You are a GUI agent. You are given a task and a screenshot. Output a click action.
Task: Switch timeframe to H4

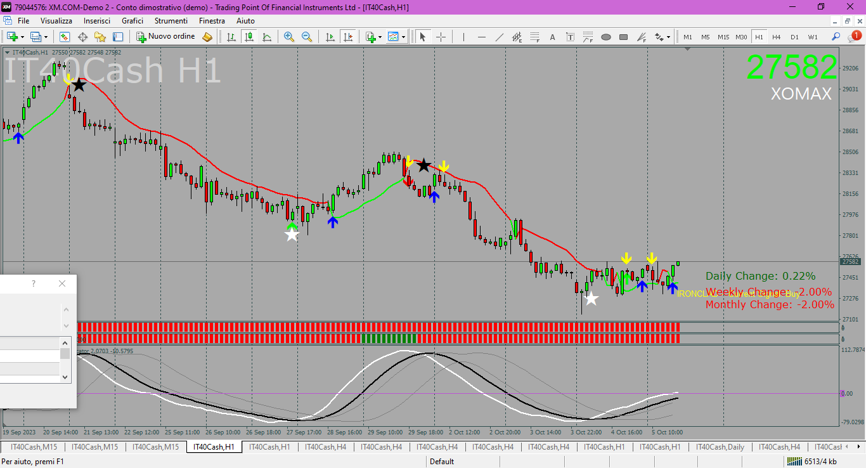(777, 37)
